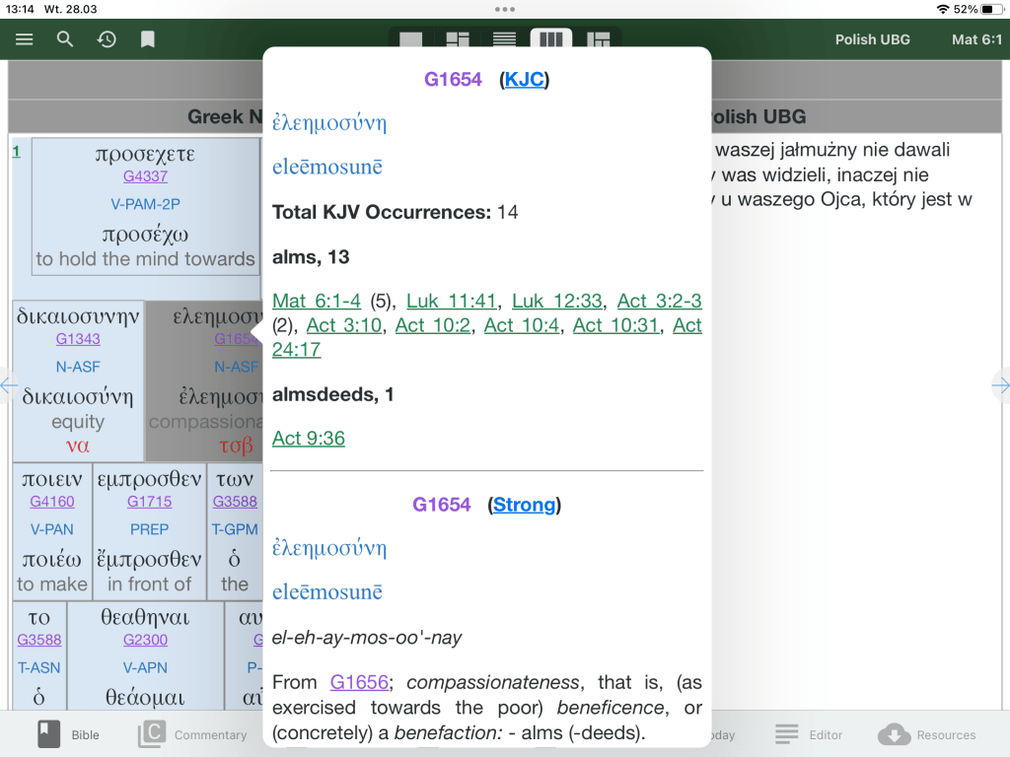
Task: Follow the Act 9:36 reference link
Action: coord(309,439)
